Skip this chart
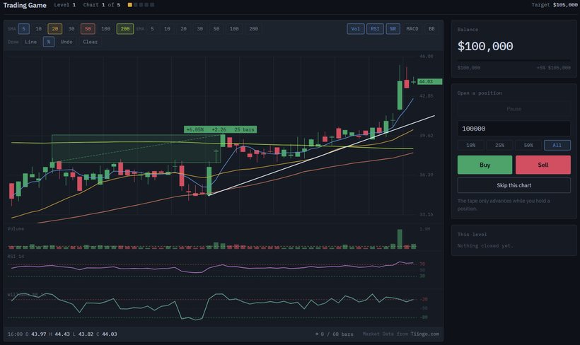This screenshot has width=580, height=345. click(x=514, y=185)
